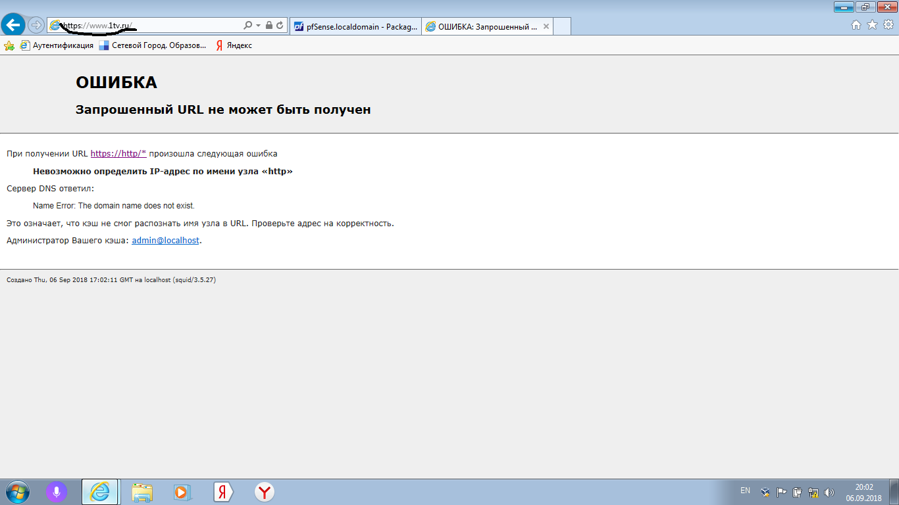Click the https://http/* link
This screenshot has width=899, height=505.
(118, 154)
